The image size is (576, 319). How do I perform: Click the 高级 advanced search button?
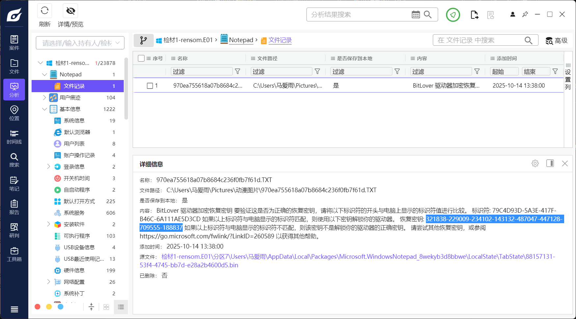pos(556,41)
